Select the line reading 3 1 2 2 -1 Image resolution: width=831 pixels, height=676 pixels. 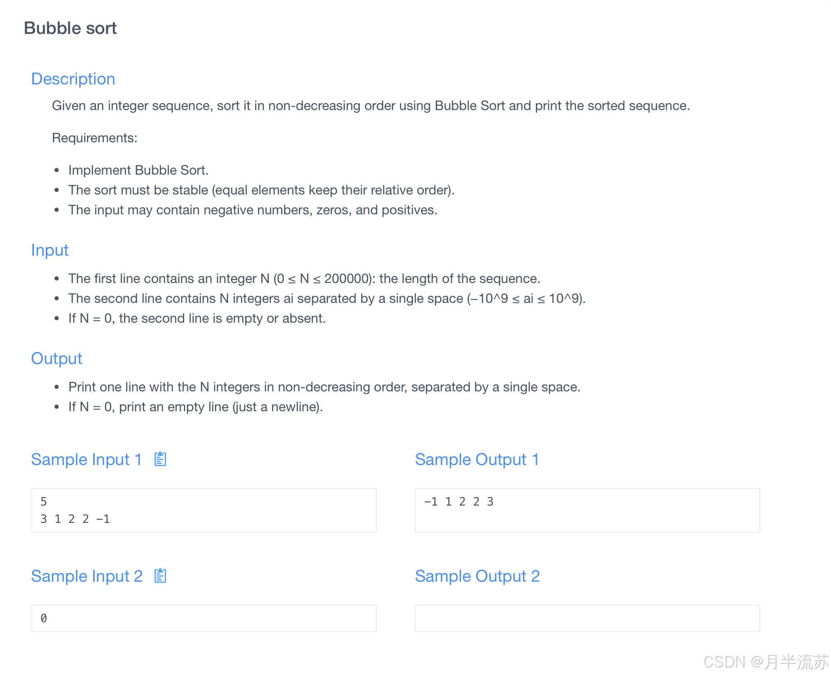coord(75,519)
